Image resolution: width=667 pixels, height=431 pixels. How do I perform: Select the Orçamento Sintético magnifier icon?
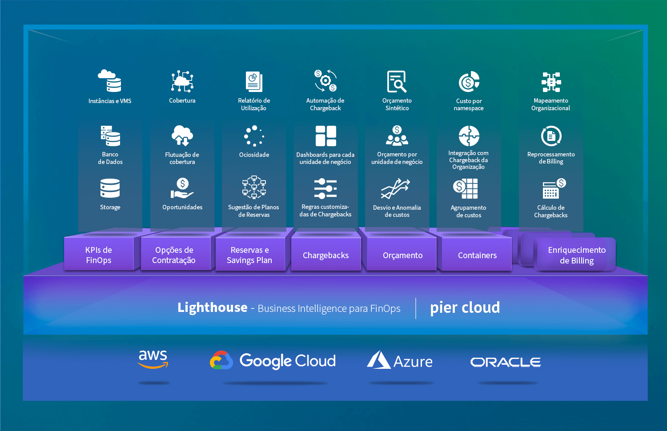coord(397,81)
